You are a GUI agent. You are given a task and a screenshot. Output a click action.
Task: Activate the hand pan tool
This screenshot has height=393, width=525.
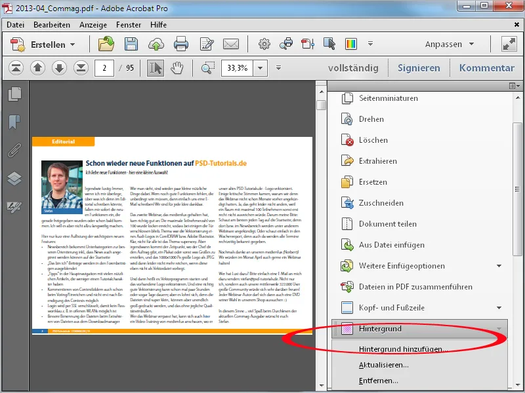[177, 68]
